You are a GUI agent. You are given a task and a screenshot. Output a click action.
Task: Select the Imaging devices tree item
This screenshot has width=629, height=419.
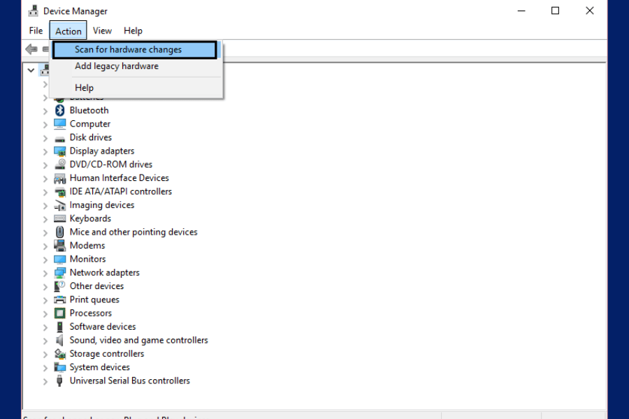coord(102,205)
